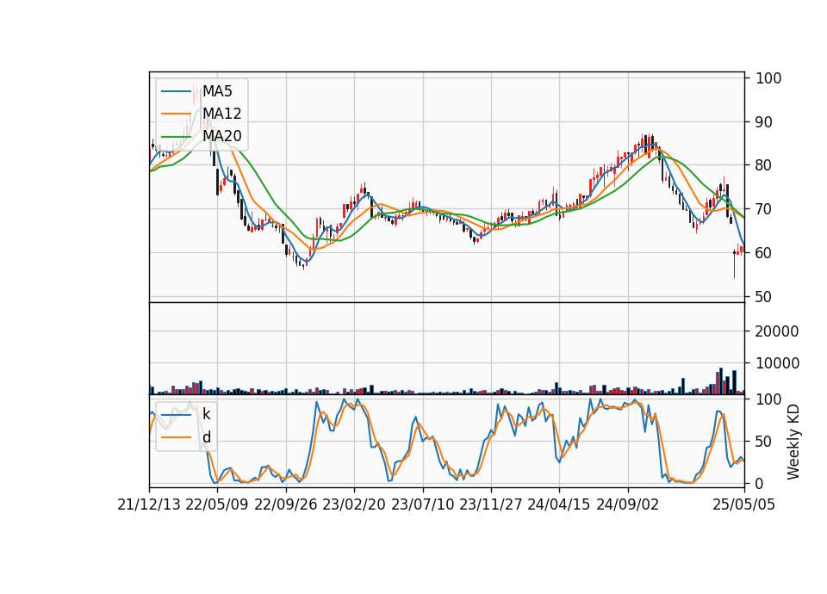Click the 24/09/02 date label
Screen dimensions: 827x594
click(x=628, y=505)
